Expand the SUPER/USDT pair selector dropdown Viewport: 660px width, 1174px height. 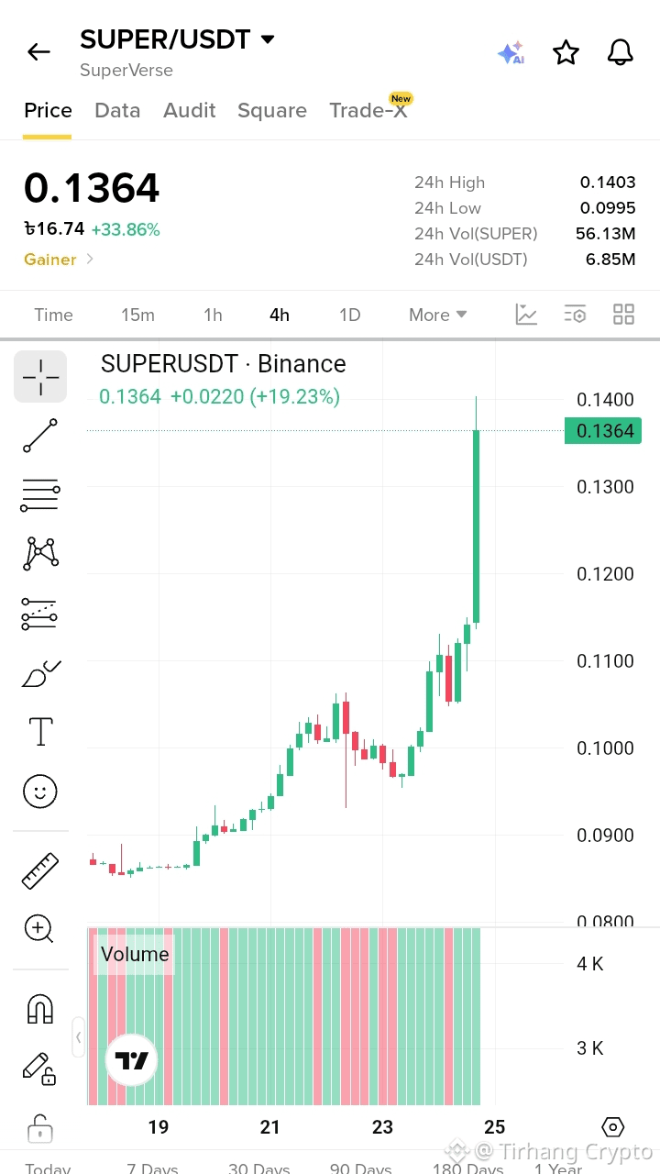[x=268, y=39]
